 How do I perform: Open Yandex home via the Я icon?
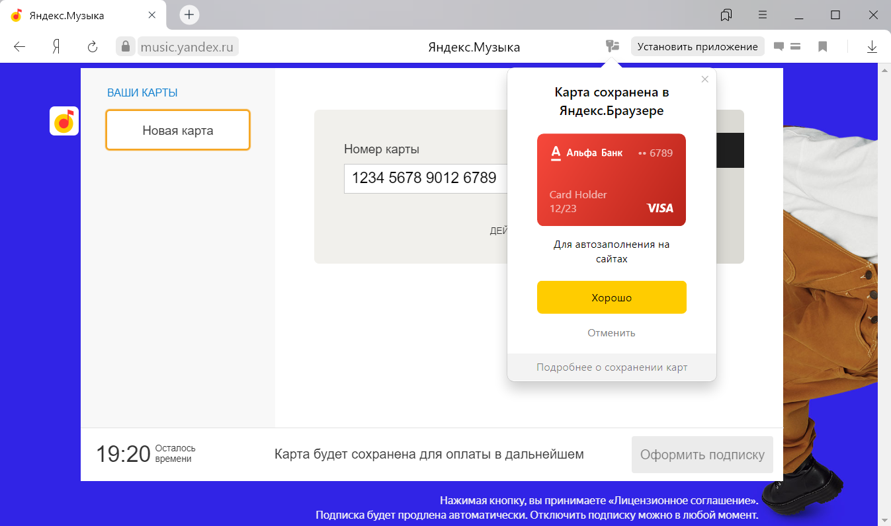[57, 47]
